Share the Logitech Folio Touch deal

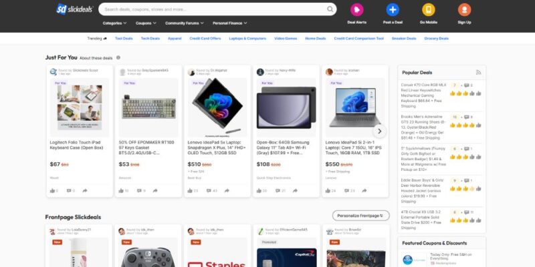(85, 191)
